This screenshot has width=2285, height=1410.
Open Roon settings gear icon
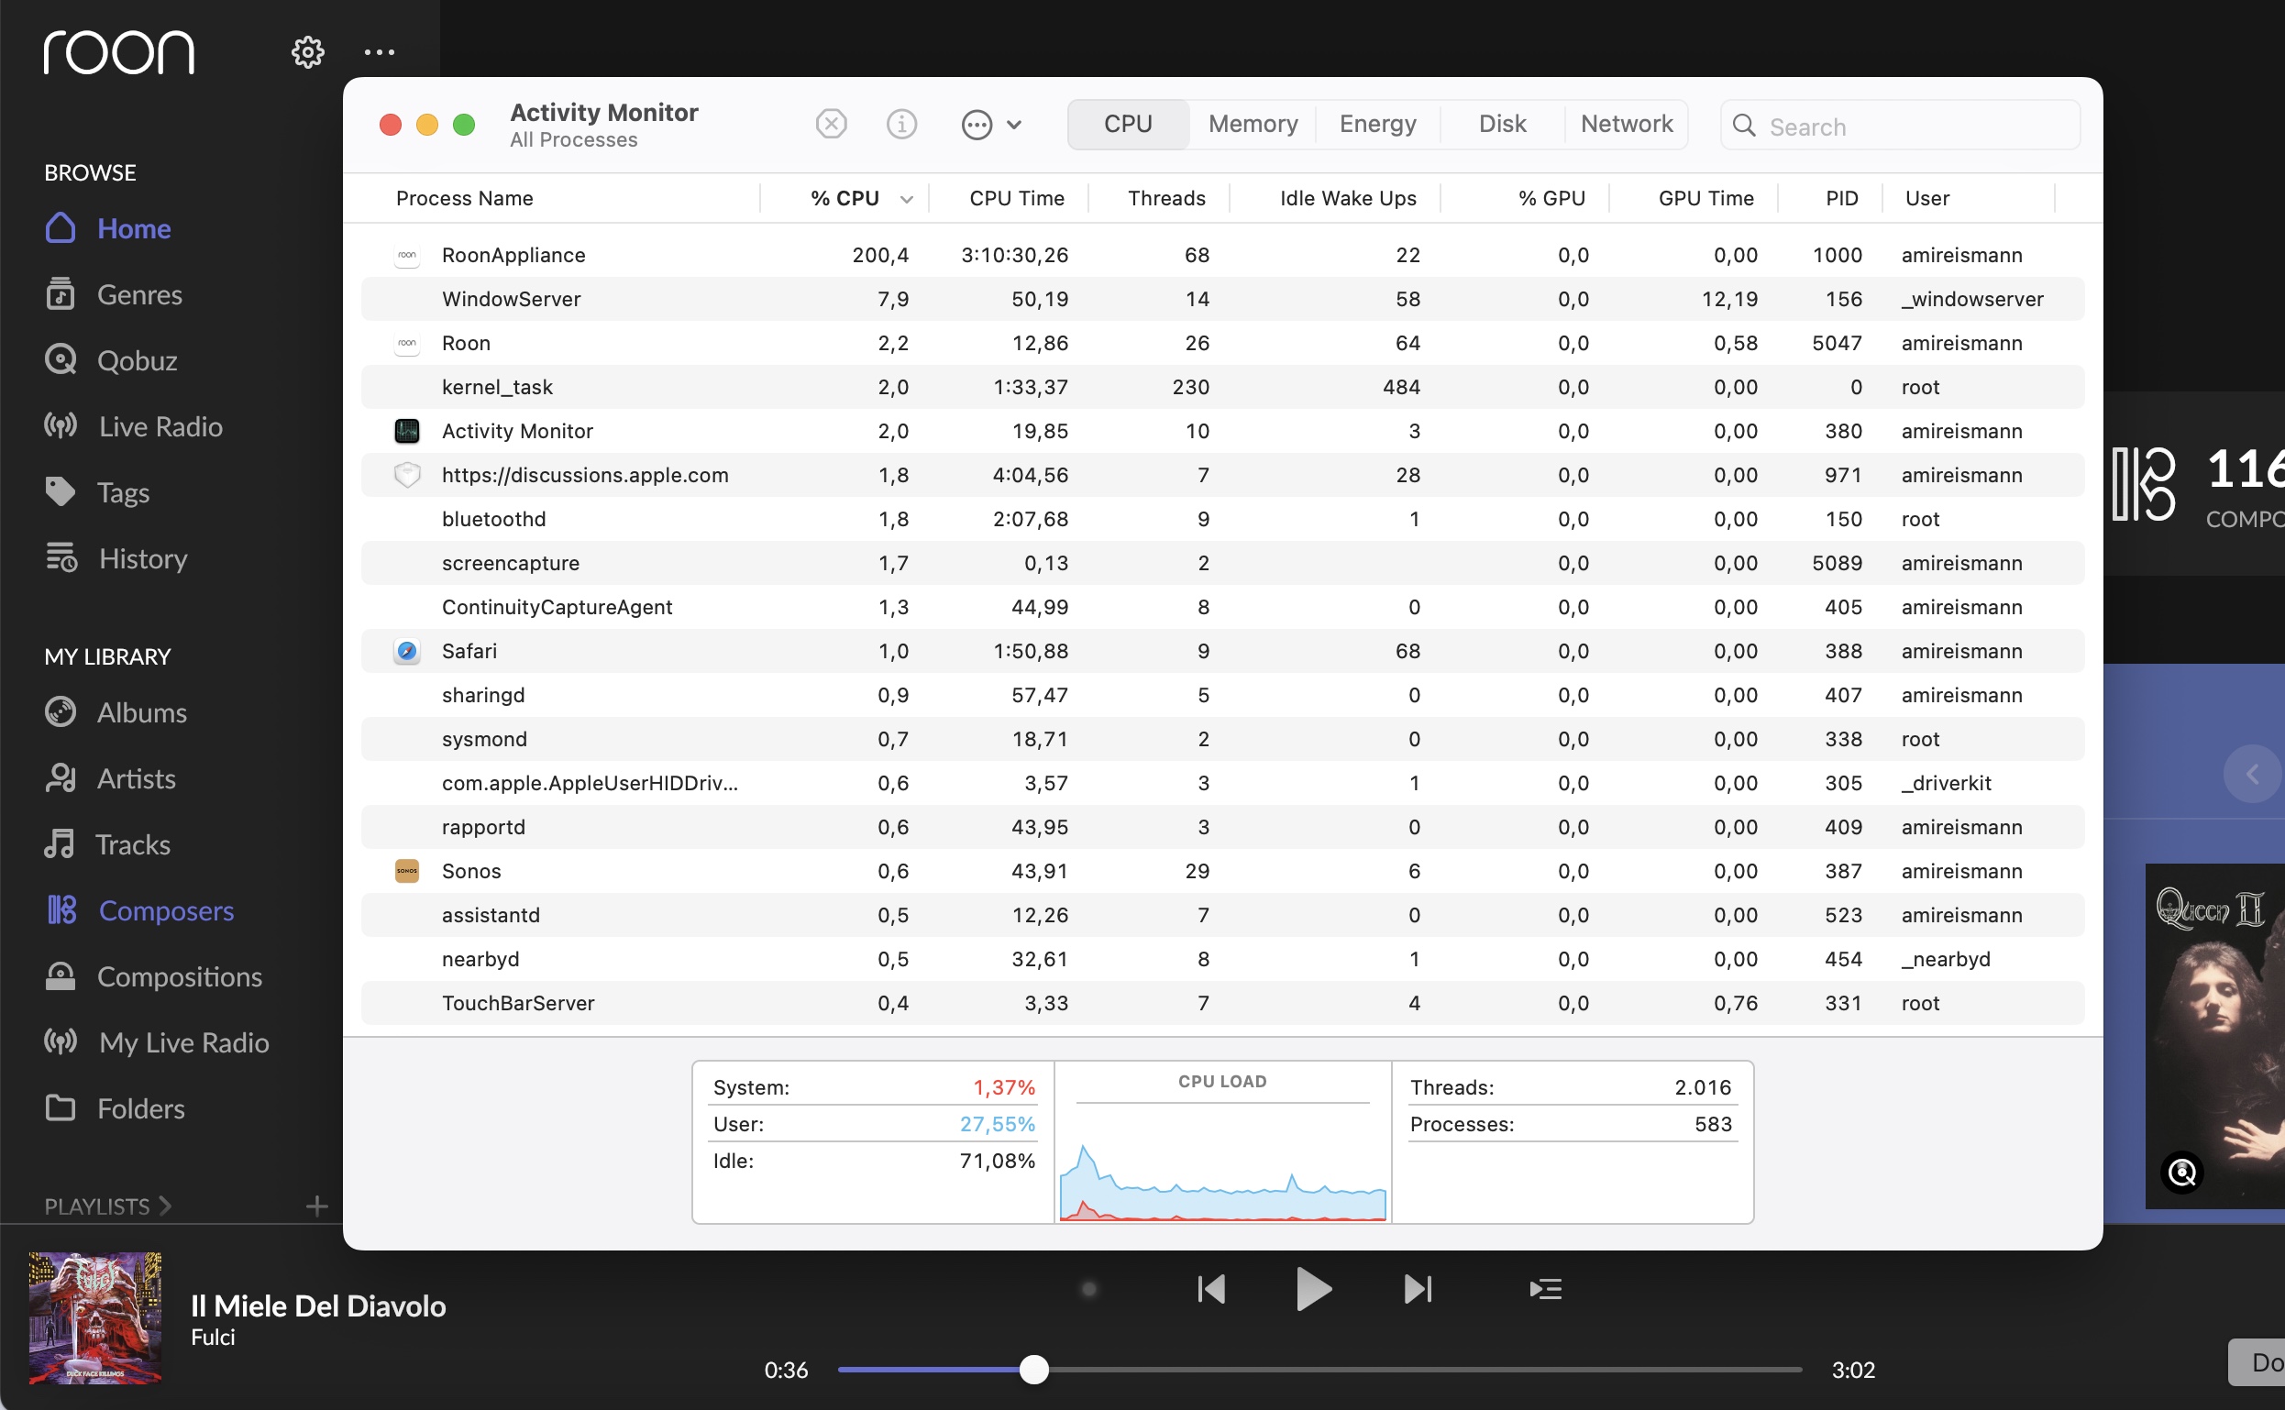308,52
